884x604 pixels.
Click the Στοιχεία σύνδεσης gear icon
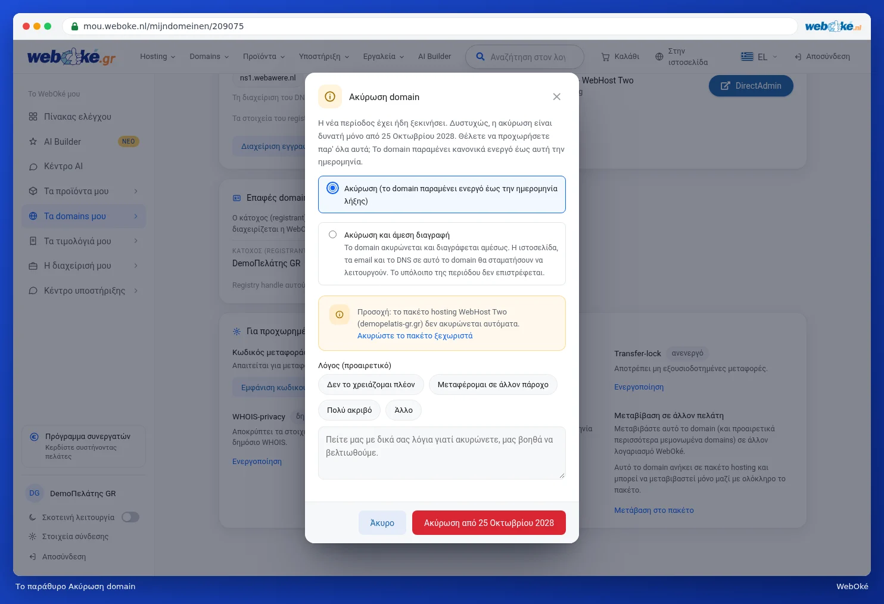coord(33,536)
